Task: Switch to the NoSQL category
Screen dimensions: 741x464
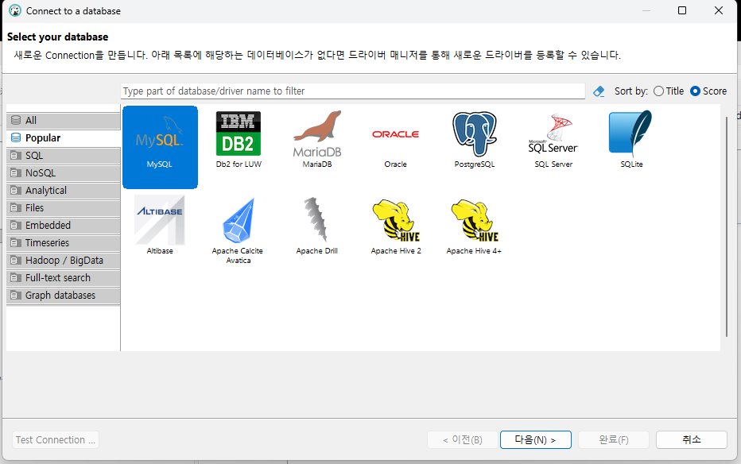Action: pyautogui.click(x=64, y=172)
